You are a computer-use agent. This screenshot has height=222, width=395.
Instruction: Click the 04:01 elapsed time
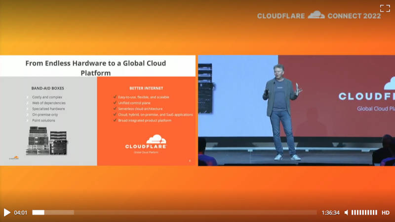coord(20,213)
